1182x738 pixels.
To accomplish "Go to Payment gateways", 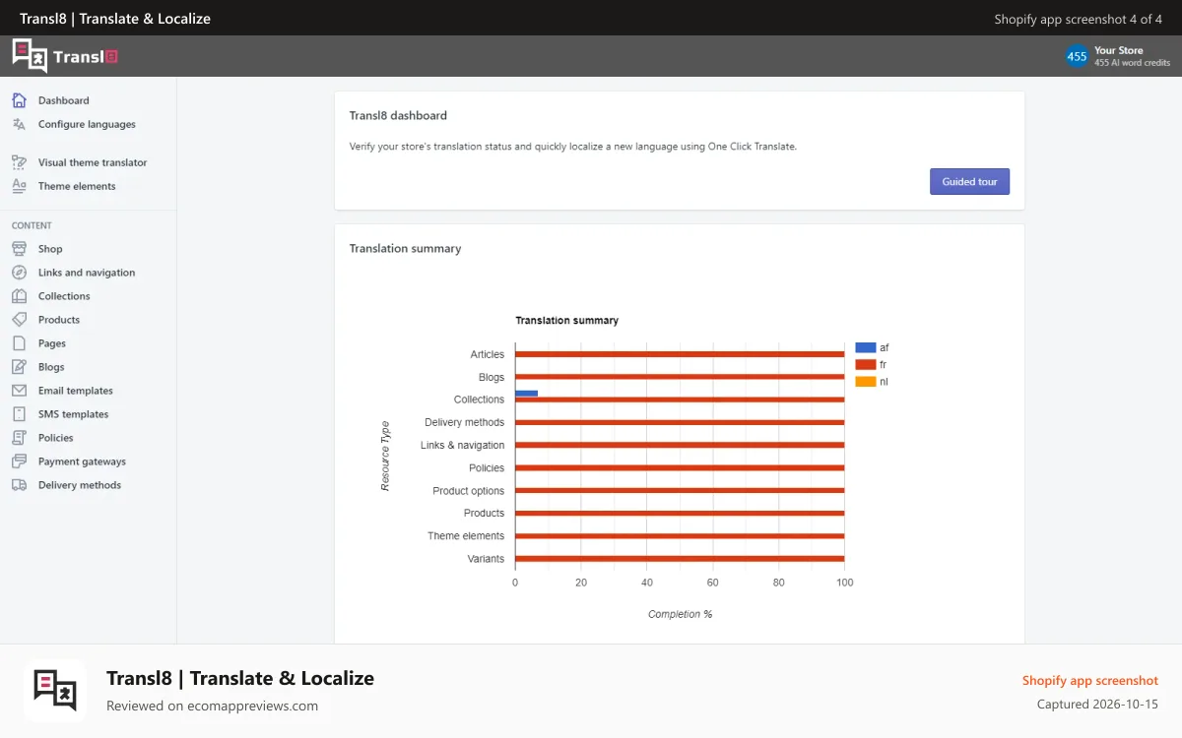I will 82,461.
